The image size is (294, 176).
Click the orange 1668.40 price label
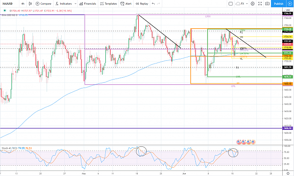click(287, 84)
